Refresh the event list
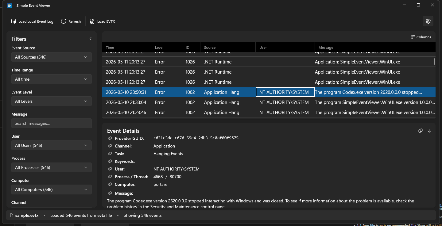Image resolution: width=442 pixels, height=226 pixels. [x=71, y=21]
